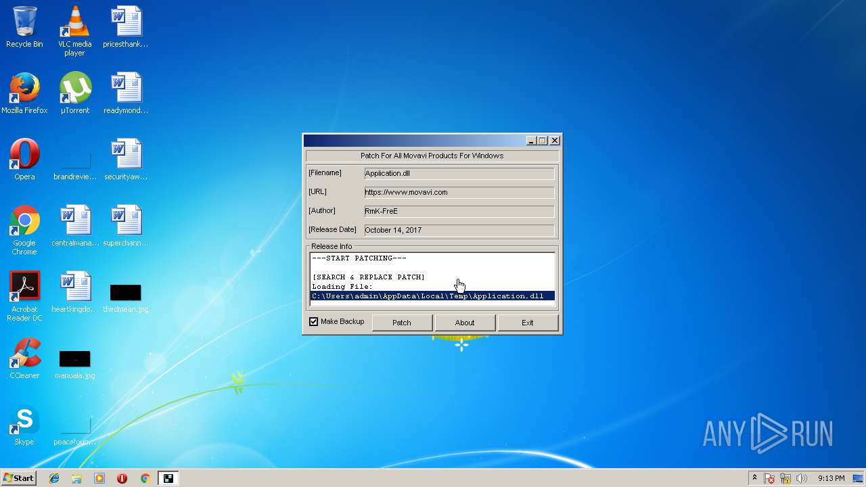This screenshot has width=866, height=487.
Task: Click the network status tray icon
Action: 785,478
